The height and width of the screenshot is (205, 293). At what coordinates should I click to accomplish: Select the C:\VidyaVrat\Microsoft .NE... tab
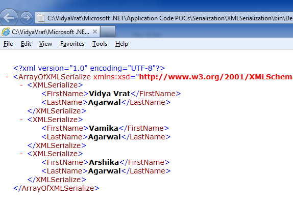[50, 32]
